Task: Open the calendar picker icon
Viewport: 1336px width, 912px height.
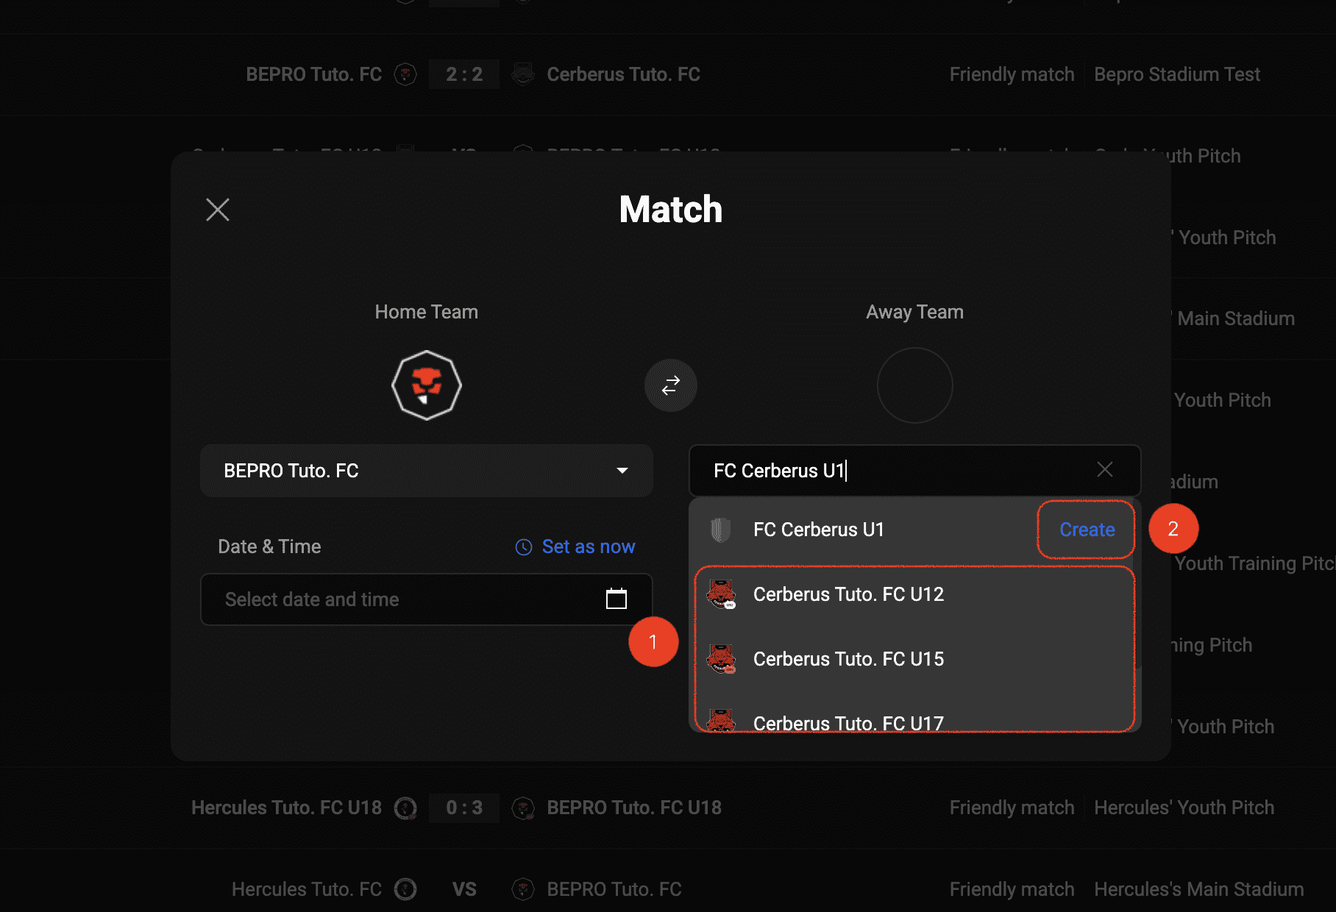Action: (617, 599)
